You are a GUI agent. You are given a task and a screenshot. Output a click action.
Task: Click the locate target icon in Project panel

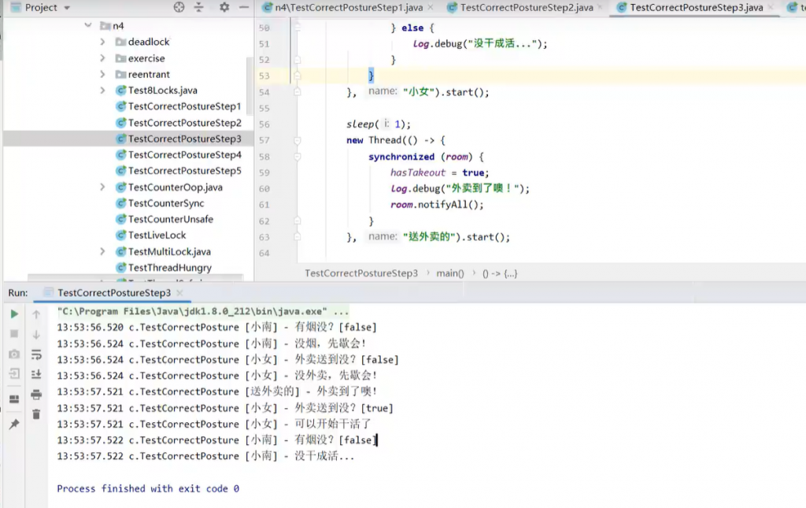(x=179, y=7)
